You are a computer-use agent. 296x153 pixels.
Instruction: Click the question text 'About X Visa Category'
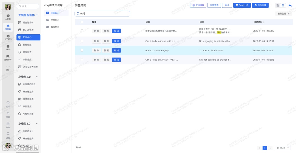point(157,50)
